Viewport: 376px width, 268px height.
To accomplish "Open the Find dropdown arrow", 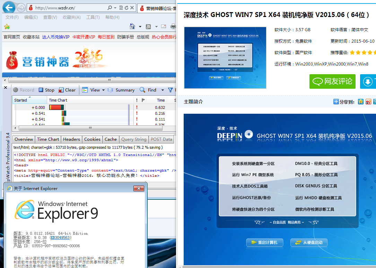I will [163, 90].
